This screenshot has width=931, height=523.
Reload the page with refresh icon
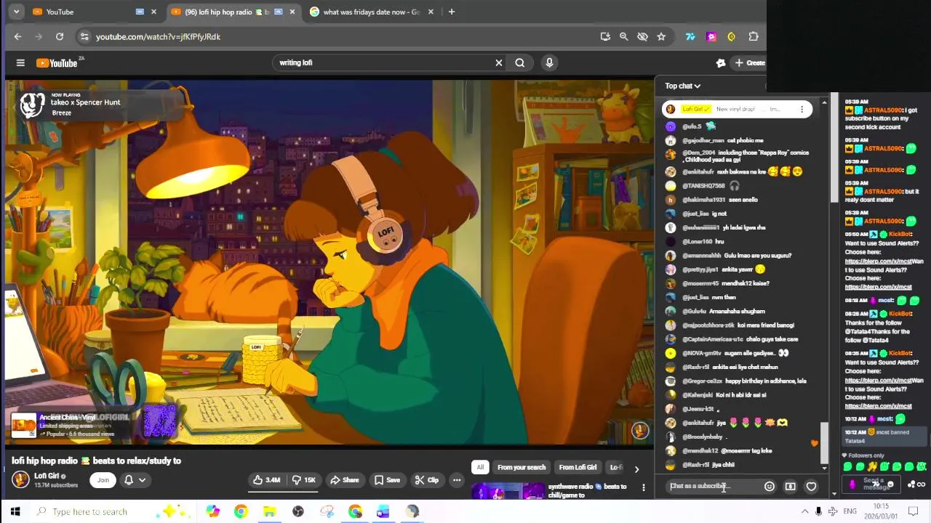tap(60, 36)
